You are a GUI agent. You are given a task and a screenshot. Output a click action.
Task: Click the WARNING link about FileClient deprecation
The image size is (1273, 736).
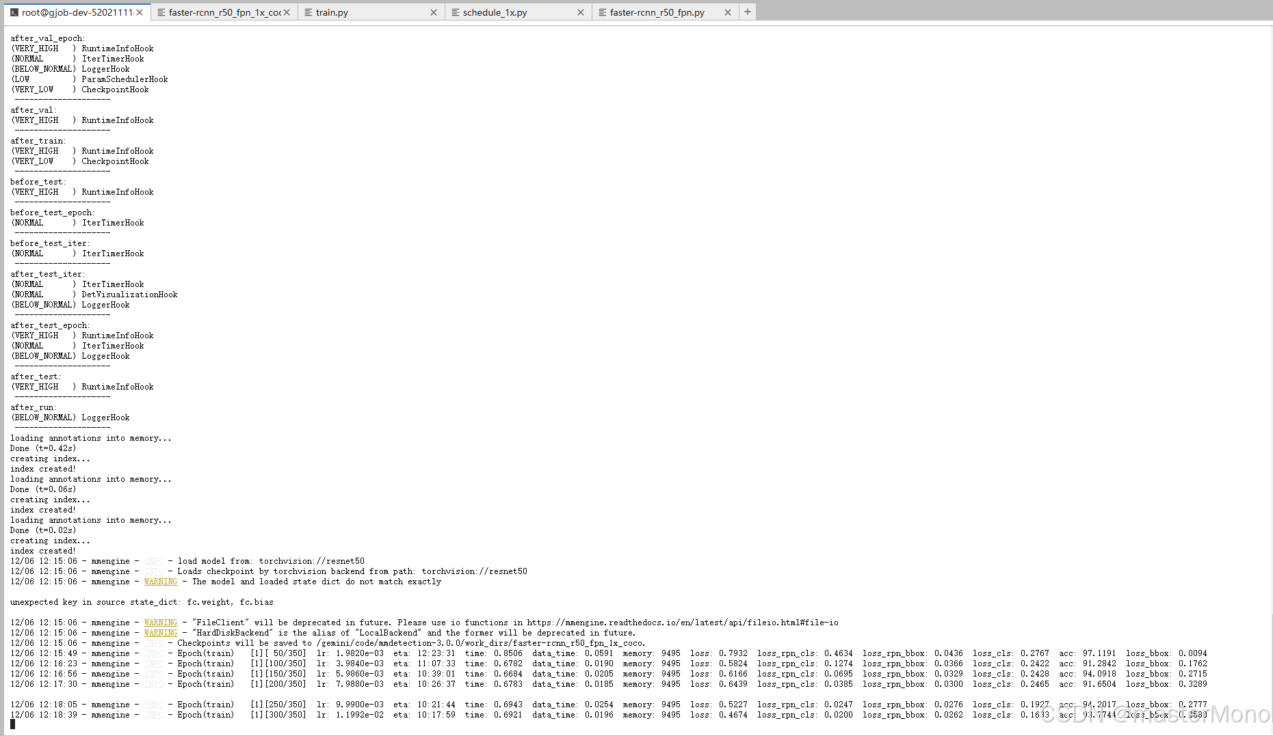click(160, 623)
